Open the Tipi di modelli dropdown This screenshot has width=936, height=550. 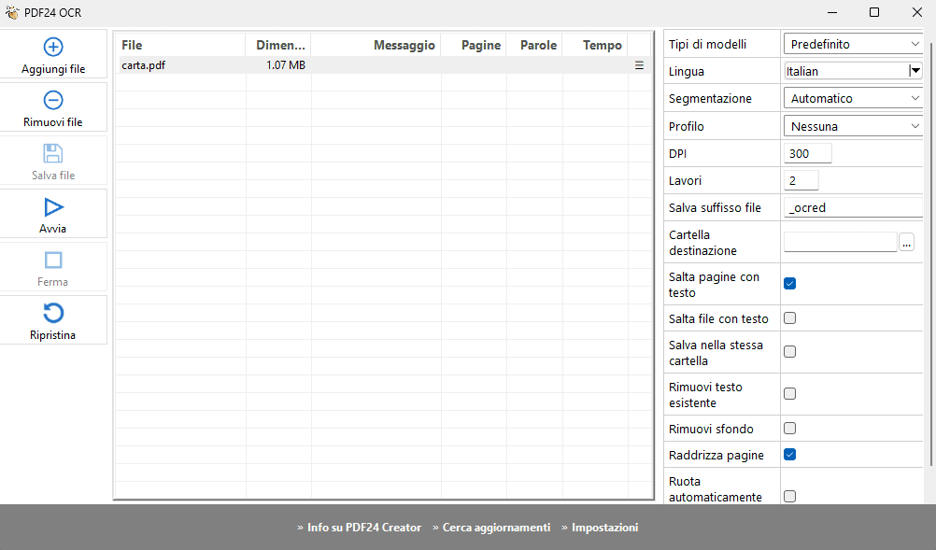[x=853, y=44]
